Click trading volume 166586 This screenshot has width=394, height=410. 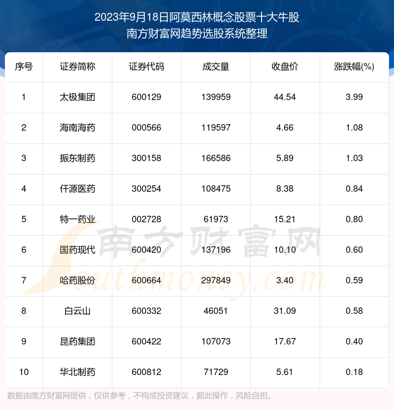pos(216,158)
